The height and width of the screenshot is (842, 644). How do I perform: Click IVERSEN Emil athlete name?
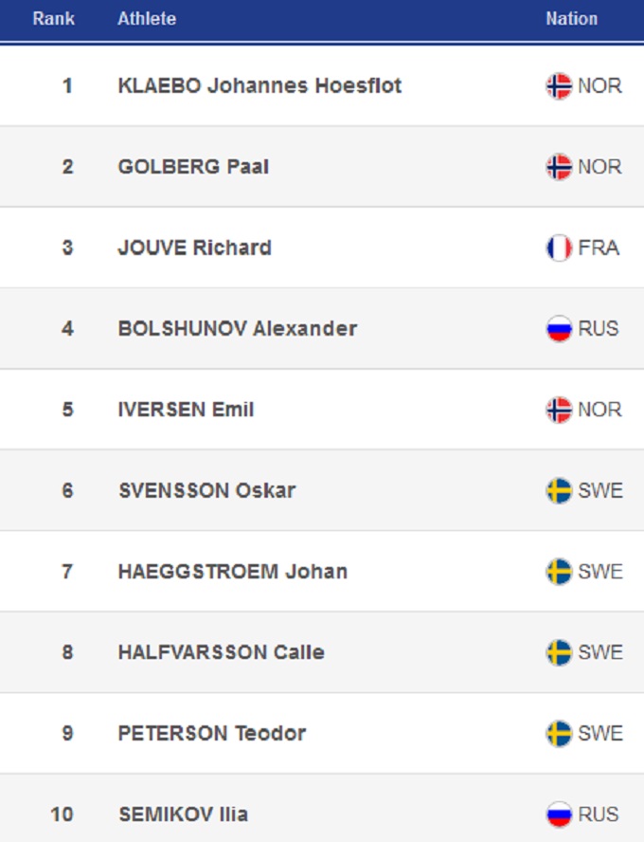coord(186,410)
